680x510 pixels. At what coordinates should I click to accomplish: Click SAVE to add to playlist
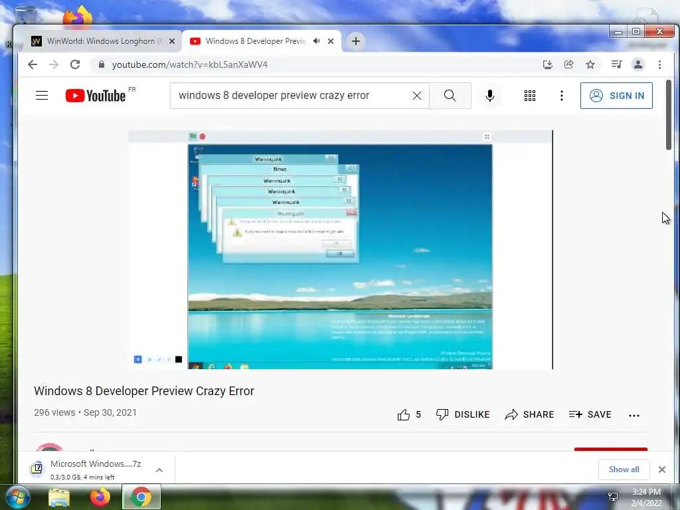pyautogui.click(x=590, y=414)
